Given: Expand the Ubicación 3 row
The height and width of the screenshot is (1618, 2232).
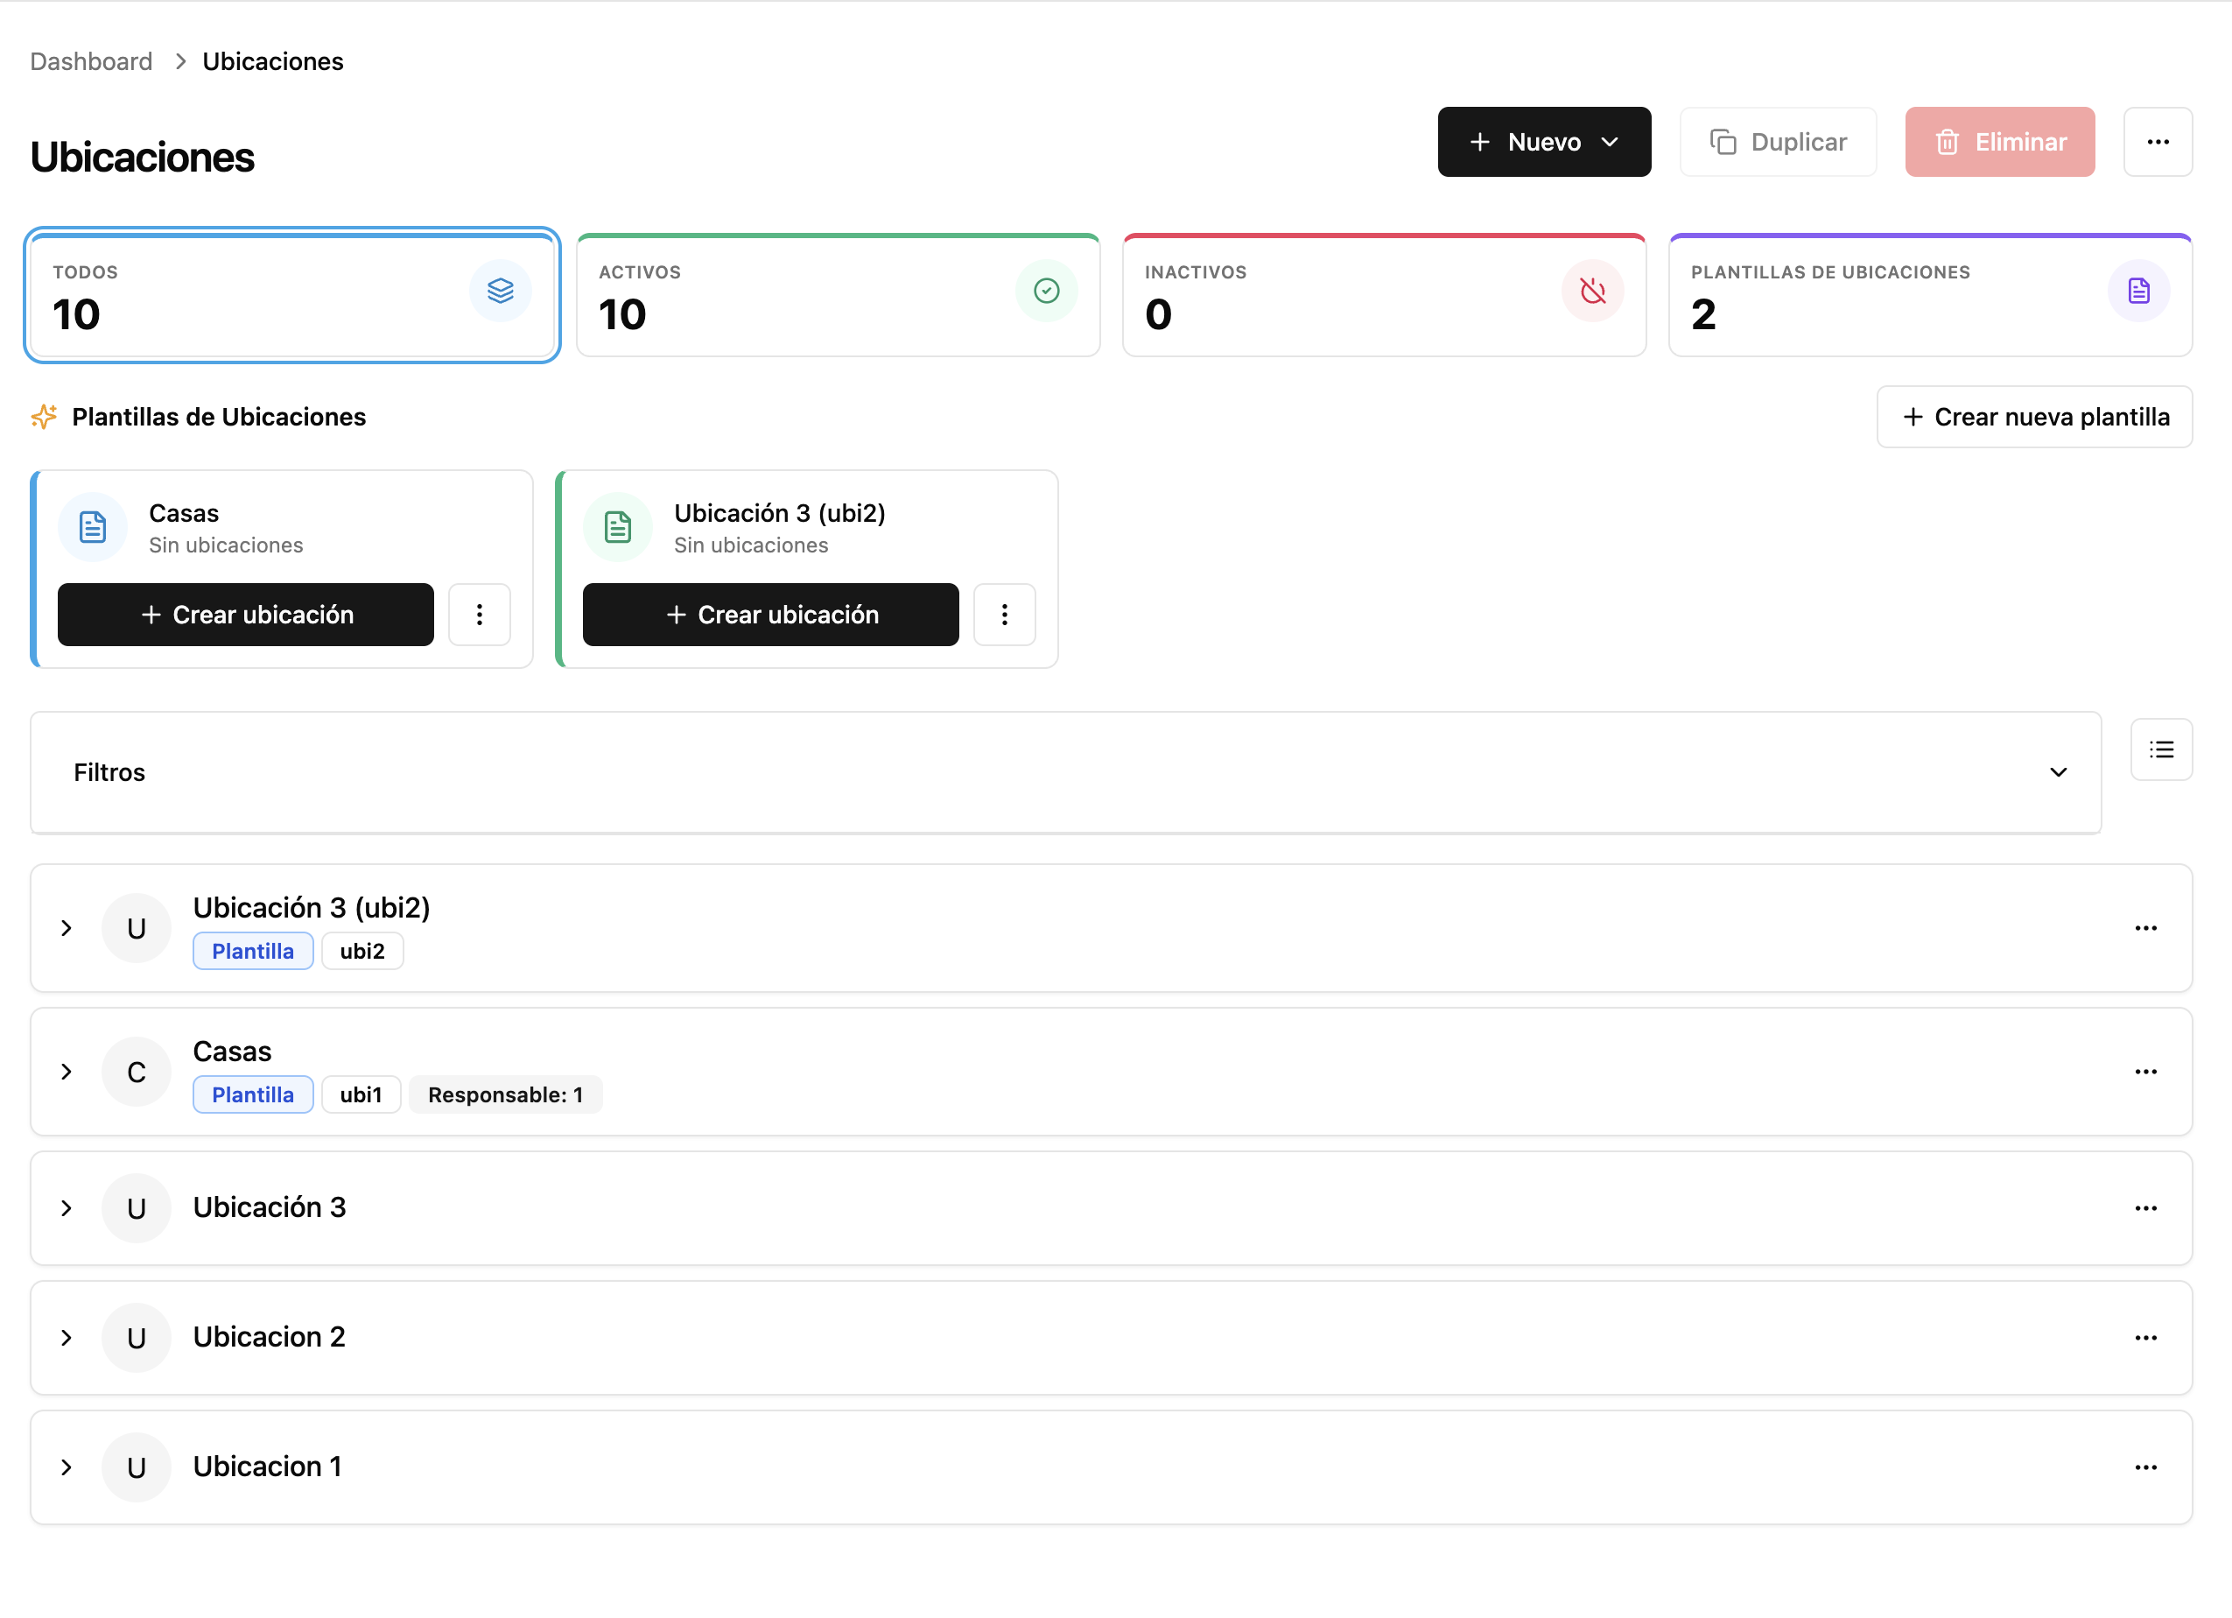Looking at the screenshot, I should click(x=66, y=1208).
